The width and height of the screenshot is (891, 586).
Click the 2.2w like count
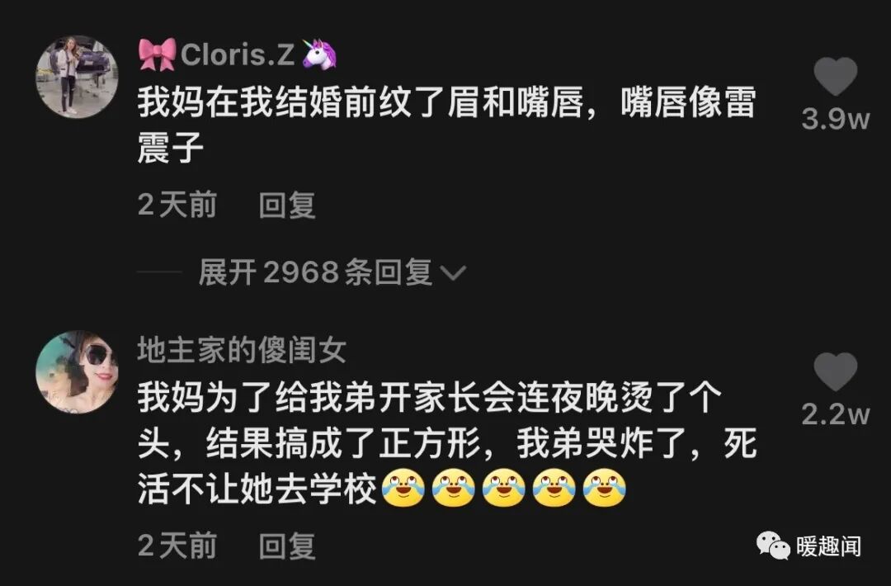[835, 414]
